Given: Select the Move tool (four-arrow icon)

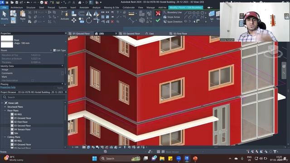Looking at the screenshot, I should (74, 20).
